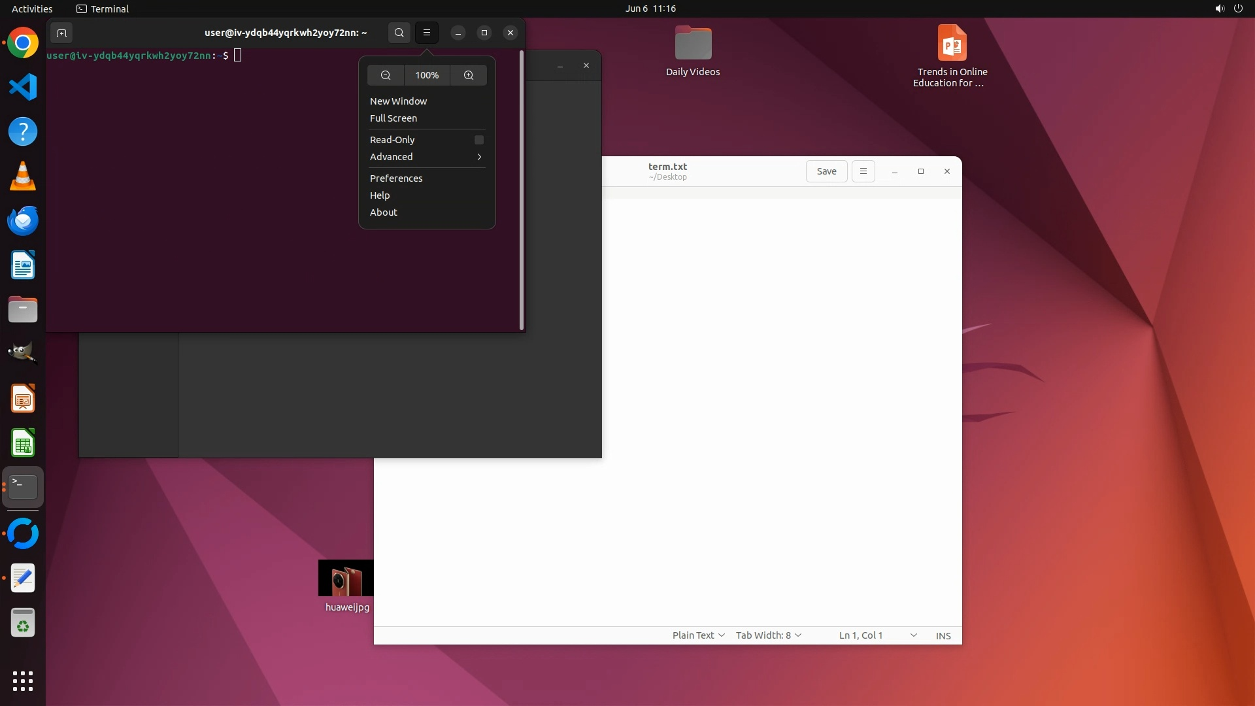Screen dimensions: 1255x706
Task: Open the GIMP icon in the dock
Action: [x=23, y=354]
